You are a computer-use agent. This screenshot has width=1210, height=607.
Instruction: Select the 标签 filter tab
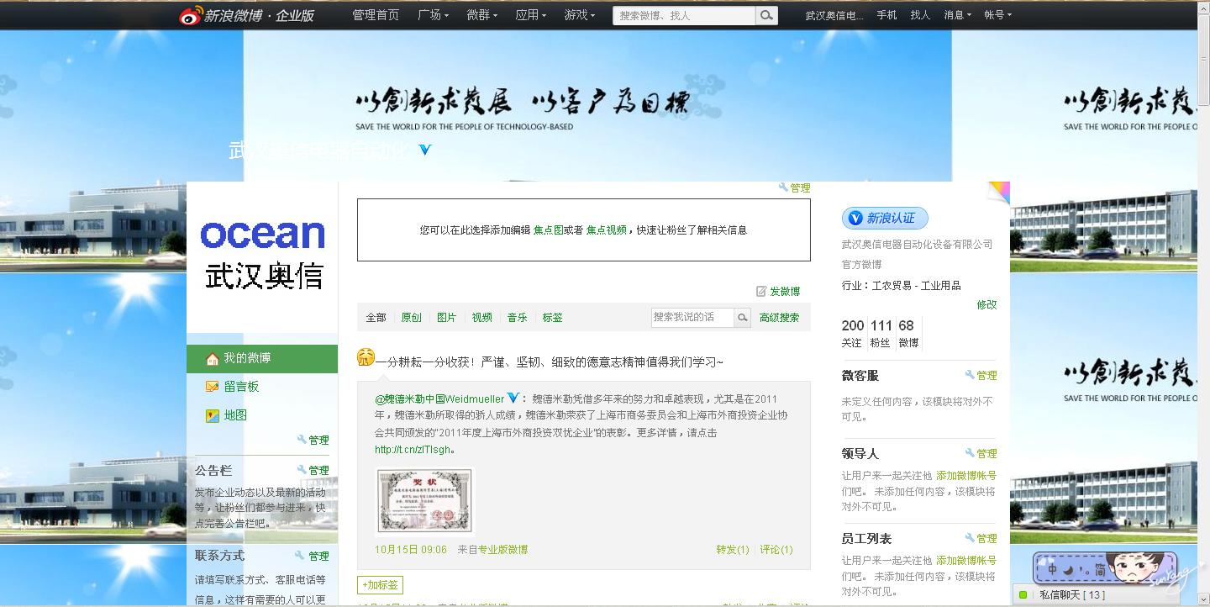552,318
